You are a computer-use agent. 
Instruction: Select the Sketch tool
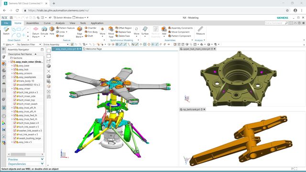coord(6,31)
